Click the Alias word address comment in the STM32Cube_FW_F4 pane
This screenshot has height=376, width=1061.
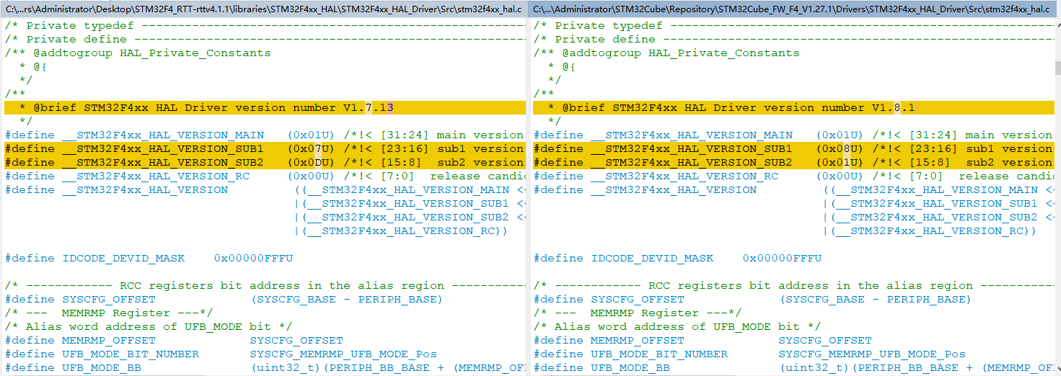tap(677, 327)
